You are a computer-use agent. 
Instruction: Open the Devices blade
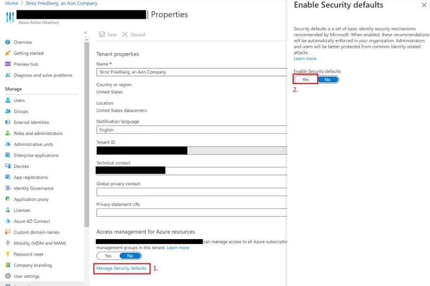(x=22, y=166)
